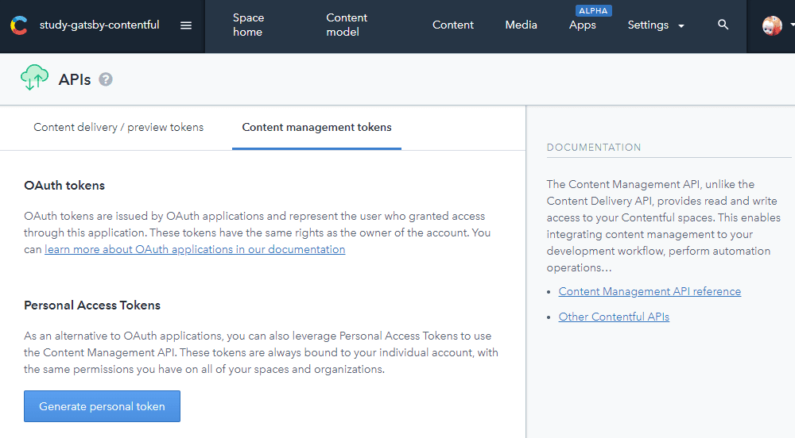Expand the Settings dropdown menu
The width and height of the screenshot is (795, 438).
pyautogui.click(x=656, y=25)
